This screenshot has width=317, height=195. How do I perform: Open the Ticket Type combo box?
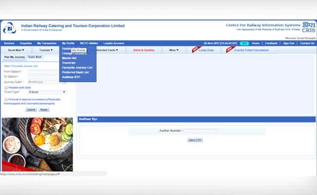(x=47, y=92)
